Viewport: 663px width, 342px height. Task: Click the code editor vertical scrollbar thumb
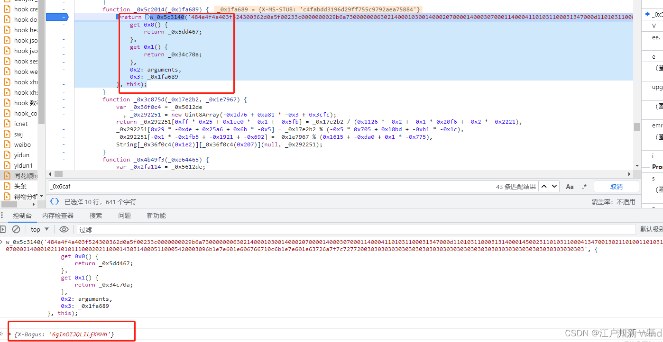[x=637, y=127]
